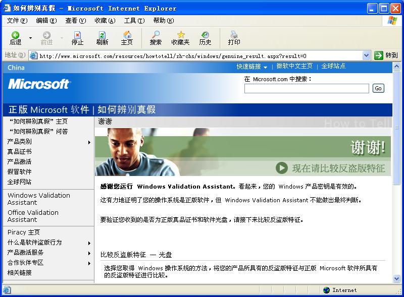Image resolution: width=404 pixels, height=297 pixels.
Task: Click the page icon in address bar
Action: click(x=33, y=55)
